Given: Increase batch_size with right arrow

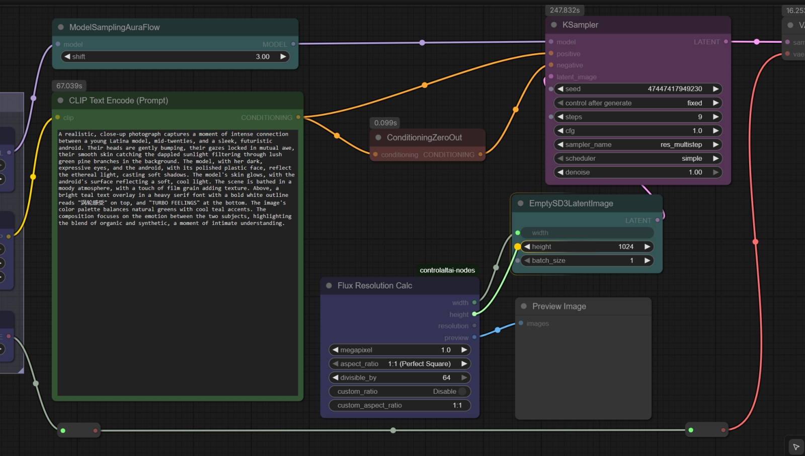Looking at the screenshot, I should (647, 261).
